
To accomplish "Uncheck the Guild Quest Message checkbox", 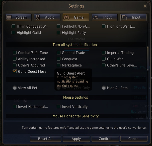I will pos(15,71).
